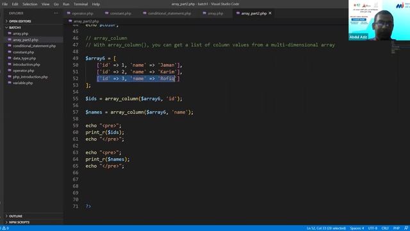Click the closing ?> PHP tag
410x231 pixels.
[88, 207]
